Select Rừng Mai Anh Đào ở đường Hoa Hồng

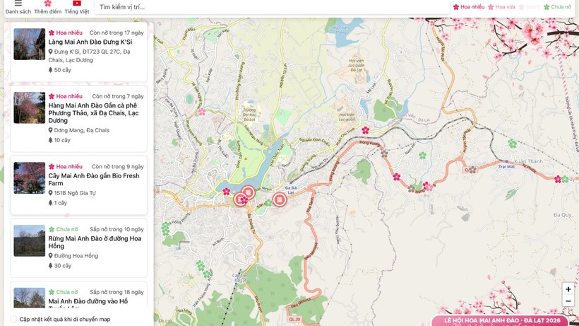[95, 243]
